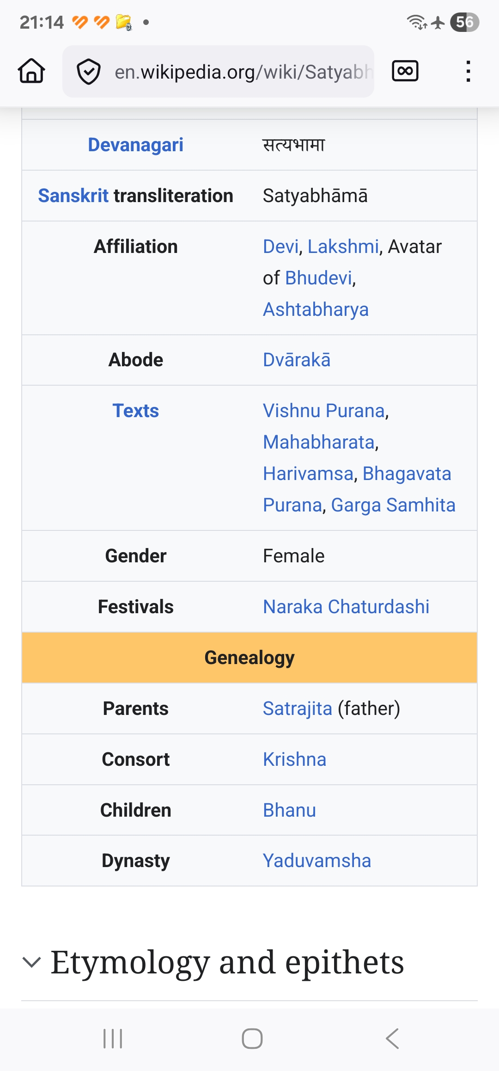Collapse the Etymology and epithets section
Screen dimensions: 499x1071
31,962
